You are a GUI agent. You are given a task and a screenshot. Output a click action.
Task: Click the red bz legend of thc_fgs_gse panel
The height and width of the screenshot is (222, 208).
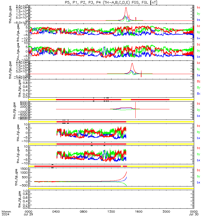(198, 45)
